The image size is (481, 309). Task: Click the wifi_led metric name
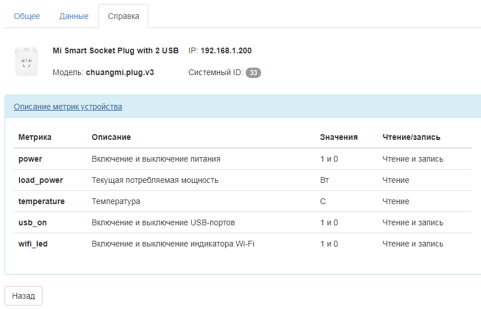(33, 244)
